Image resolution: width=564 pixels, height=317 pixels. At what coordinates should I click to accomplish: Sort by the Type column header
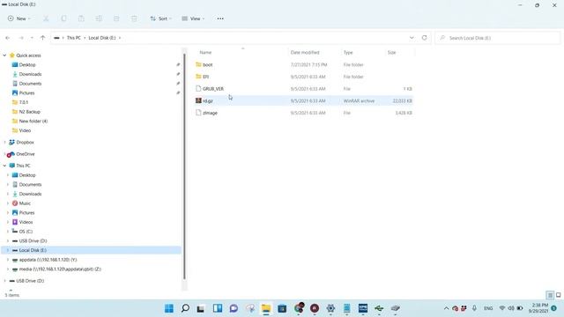click(x=348, y=53)
